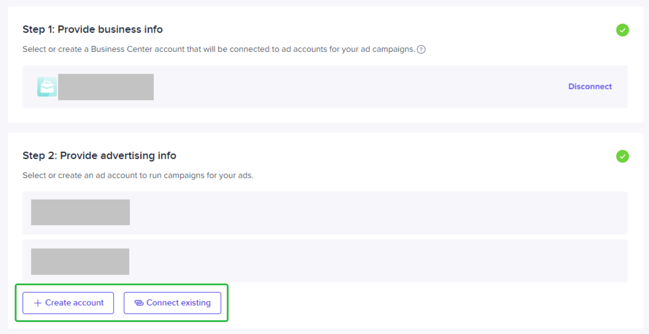
Task: Click the Business Center briefcase icon
Action: coord(47,87)
